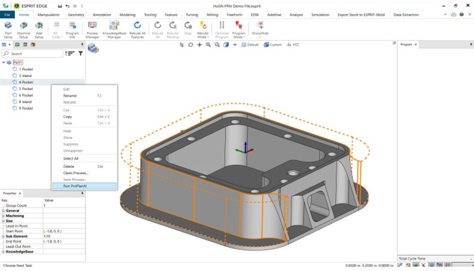The height and width of the screenshot is (271, 474).
Task: Click the zoom window magnifier icon
Action: click(x=217, y=44)
